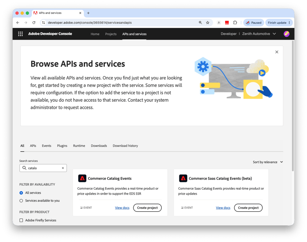307x242 pixels.
Task: Go to the Home nav item
Action: [x=95, y=34]
